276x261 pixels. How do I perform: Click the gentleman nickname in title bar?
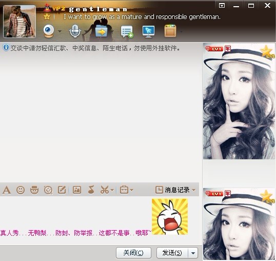click(x=98, y=9)
